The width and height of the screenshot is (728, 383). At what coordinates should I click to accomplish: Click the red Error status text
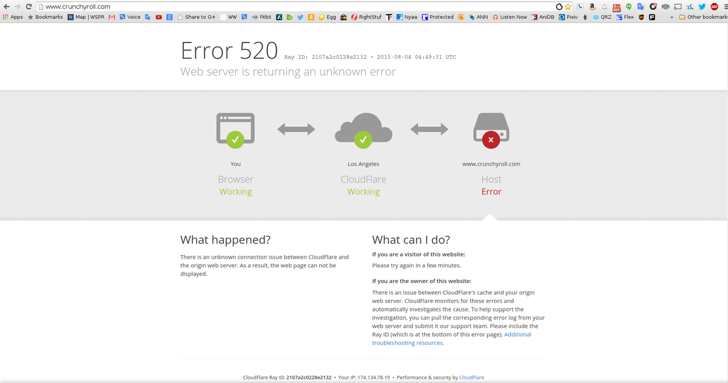(491, 191)
